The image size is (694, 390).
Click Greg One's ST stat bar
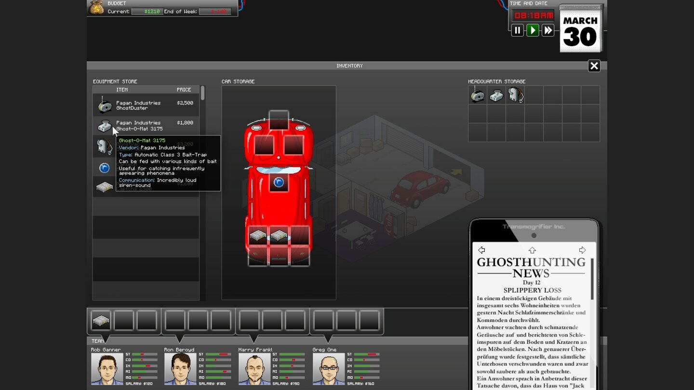[367, 354]
